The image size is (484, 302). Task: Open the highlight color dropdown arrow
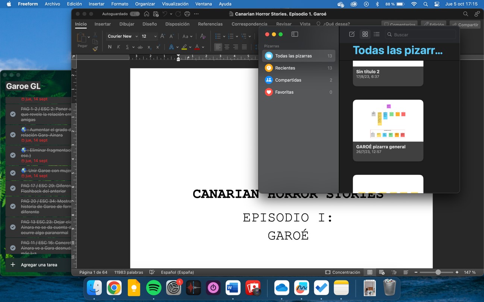[x=190, y=47]
